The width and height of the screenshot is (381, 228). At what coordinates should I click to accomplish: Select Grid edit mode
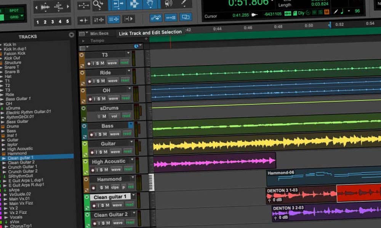tap(14, 17)
